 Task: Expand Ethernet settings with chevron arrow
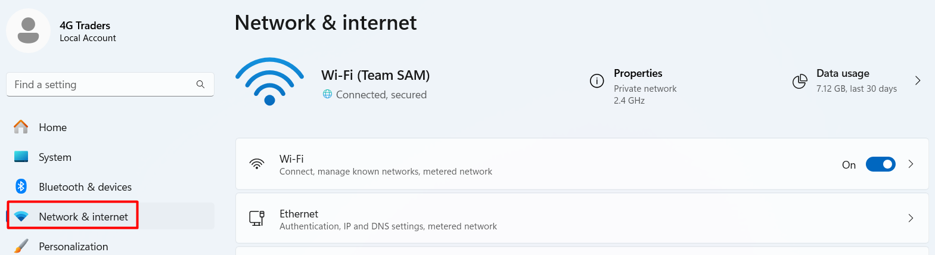(911, 218)
